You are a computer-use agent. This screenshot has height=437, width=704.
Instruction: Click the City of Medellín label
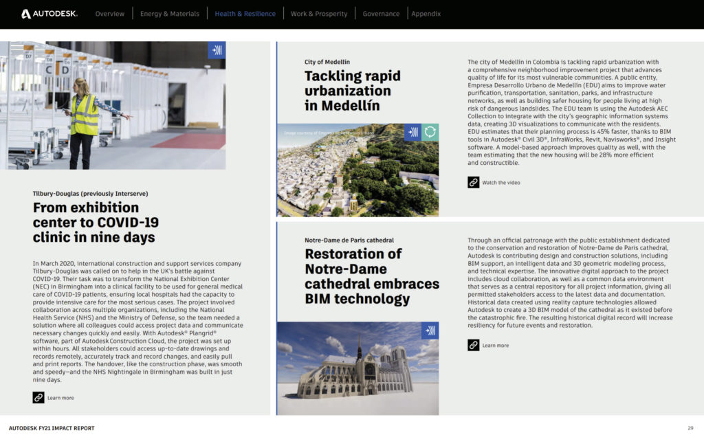pos(327,62)
